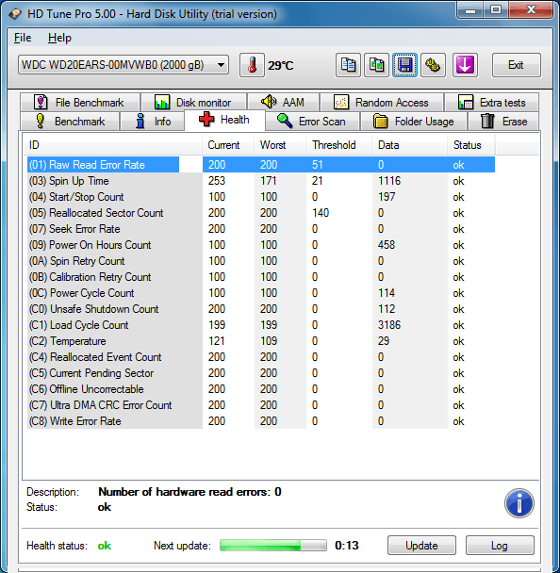Click the 1116 data value for Spin Up Time
This screenshot has width=560, height=573.
(x=389, y=181)
